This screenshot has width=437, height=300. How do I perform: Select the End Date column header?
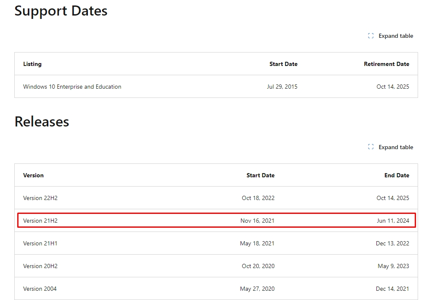click(396, 175)
